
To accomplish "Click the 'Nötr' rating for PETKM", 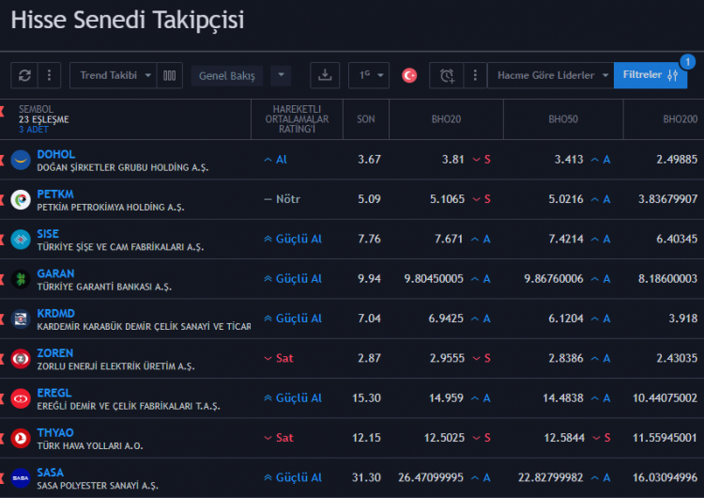I will (x=282, y=199).
